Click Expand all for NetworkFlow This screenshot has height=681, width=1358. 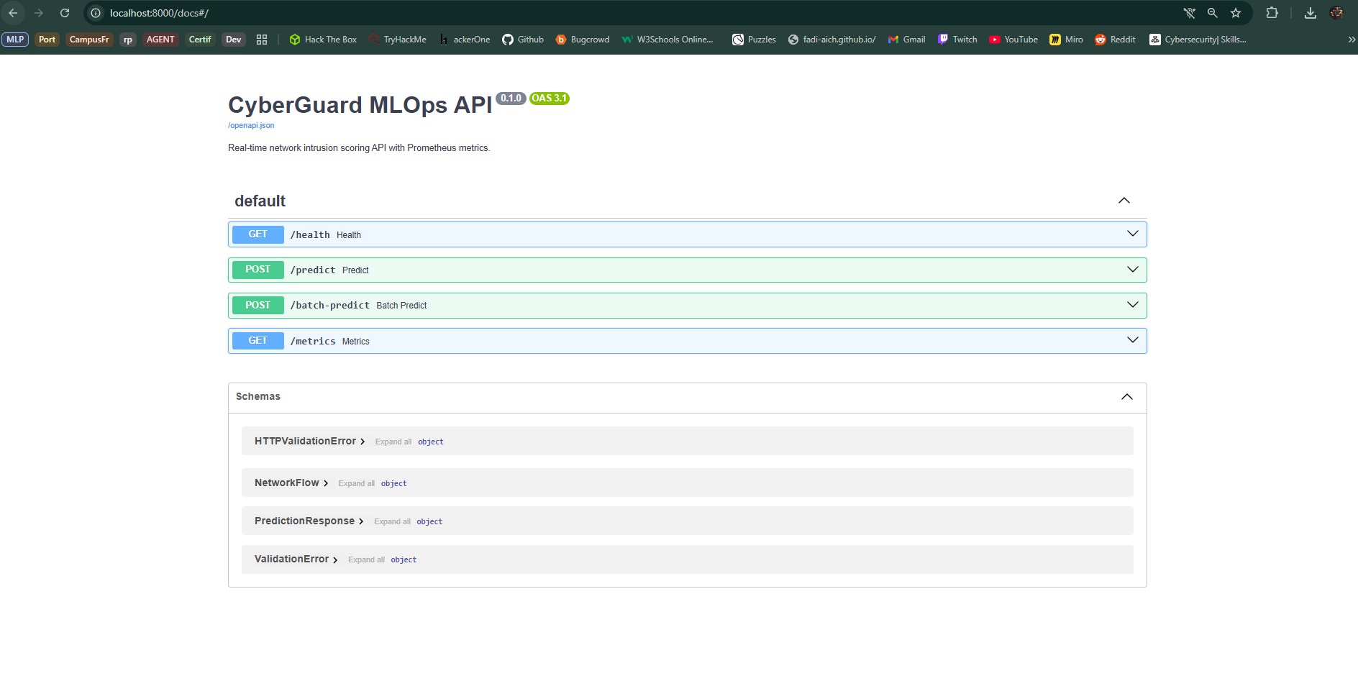[x=357, y=483]
